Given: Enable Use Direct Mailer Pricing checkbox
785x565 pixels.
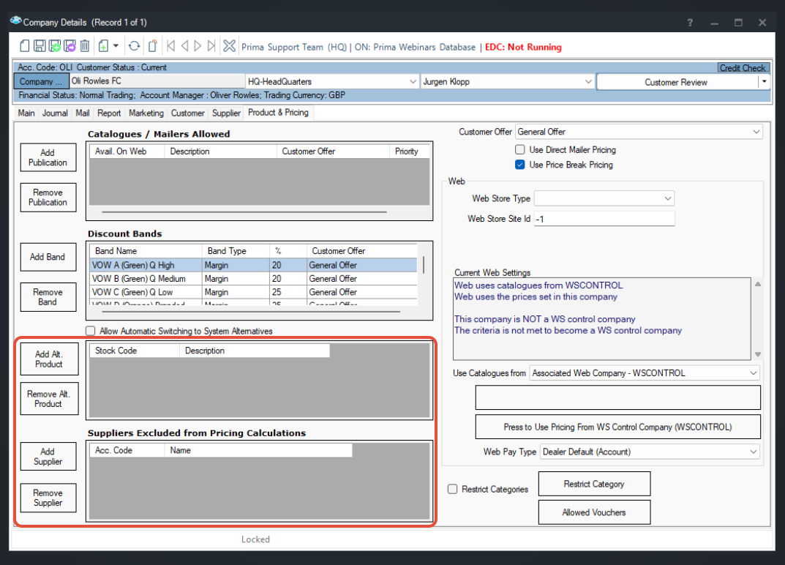Looking at the screenshot, I should pos(519,150).
